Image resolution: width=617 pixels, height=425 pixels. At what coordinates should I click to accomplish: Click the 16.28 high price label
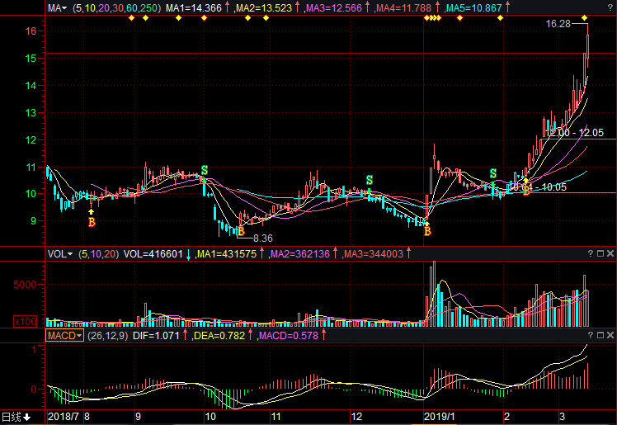(558, 25)
